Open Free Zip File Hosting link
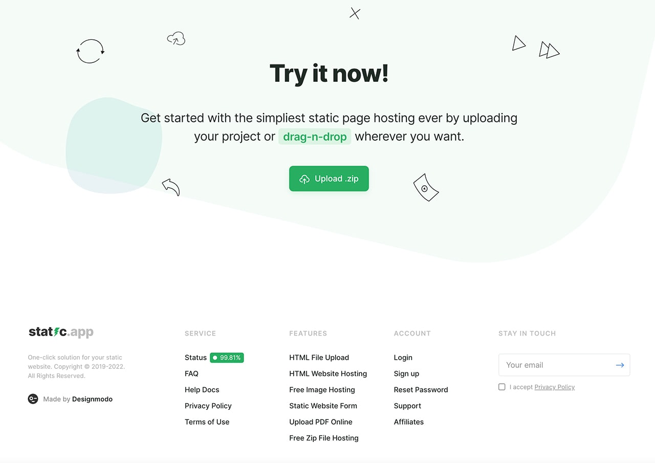The width and height of the screenshot is (655, 463). coord(324,438)
